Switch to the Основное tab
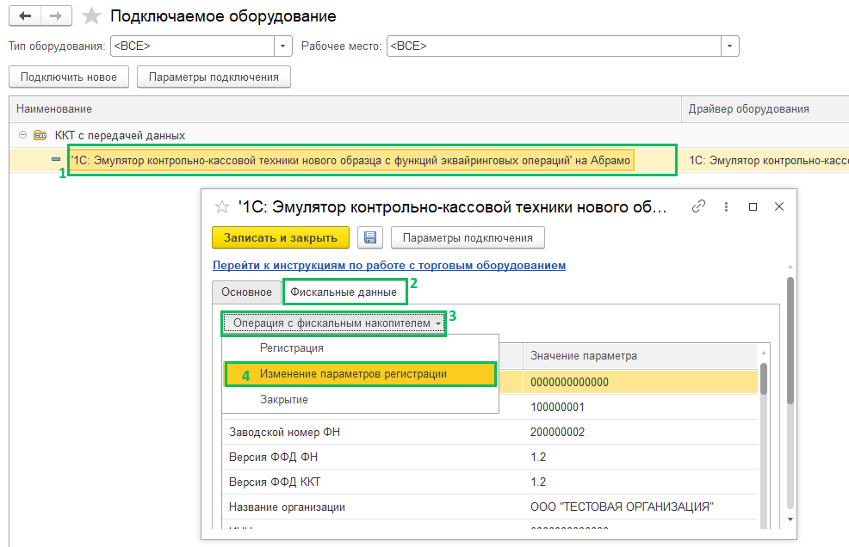Viewport: 849px width, 547px height. click(x=246, y=292)
